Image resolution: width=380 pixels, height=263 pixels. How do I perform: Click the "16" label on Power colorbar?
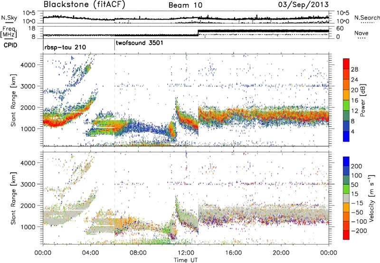tap(354, 101)
